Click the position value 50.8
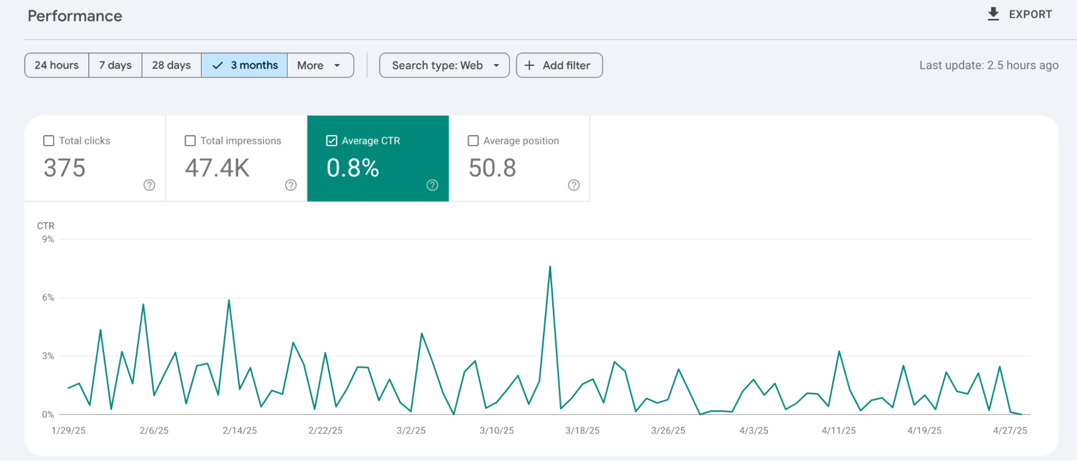This screenshot has width=1077, height=461. (492, 168)
